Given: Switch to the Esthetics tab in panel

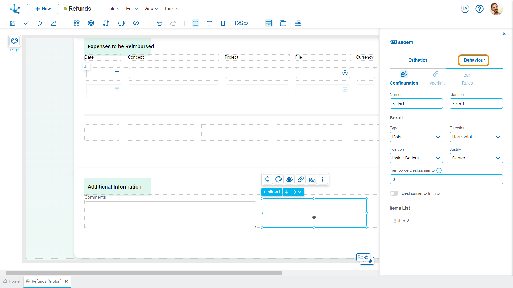Looking at the screenshot, I should coord(418,60).
